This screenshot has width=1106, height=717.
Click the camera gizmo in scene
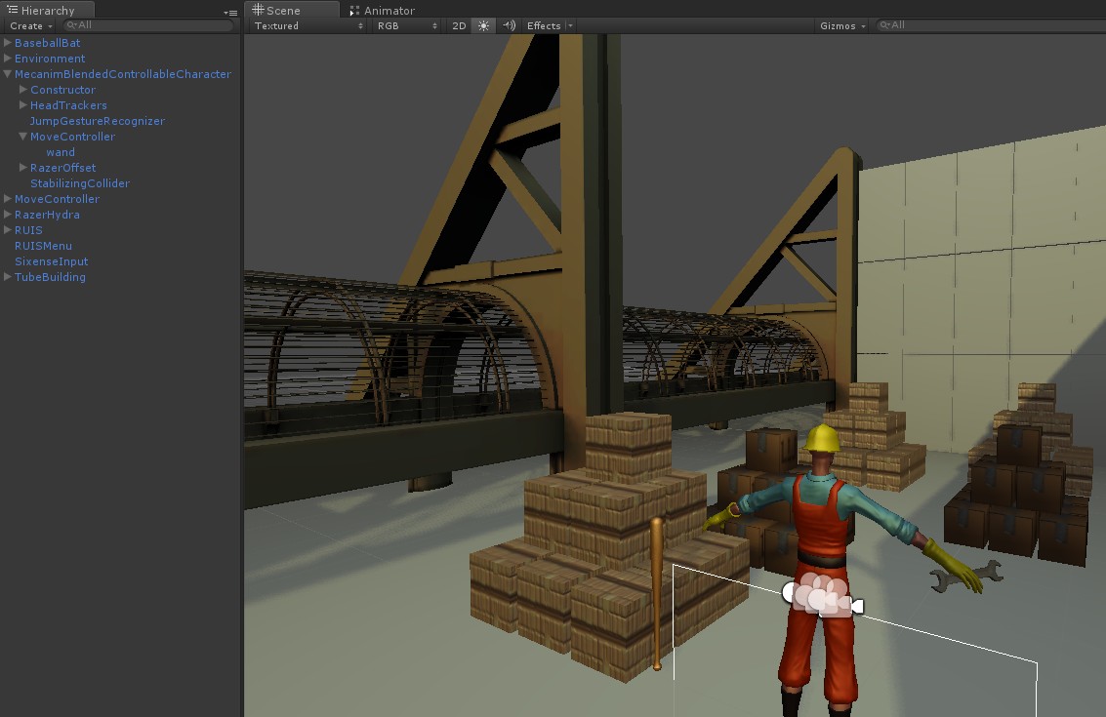click(823, 595)
